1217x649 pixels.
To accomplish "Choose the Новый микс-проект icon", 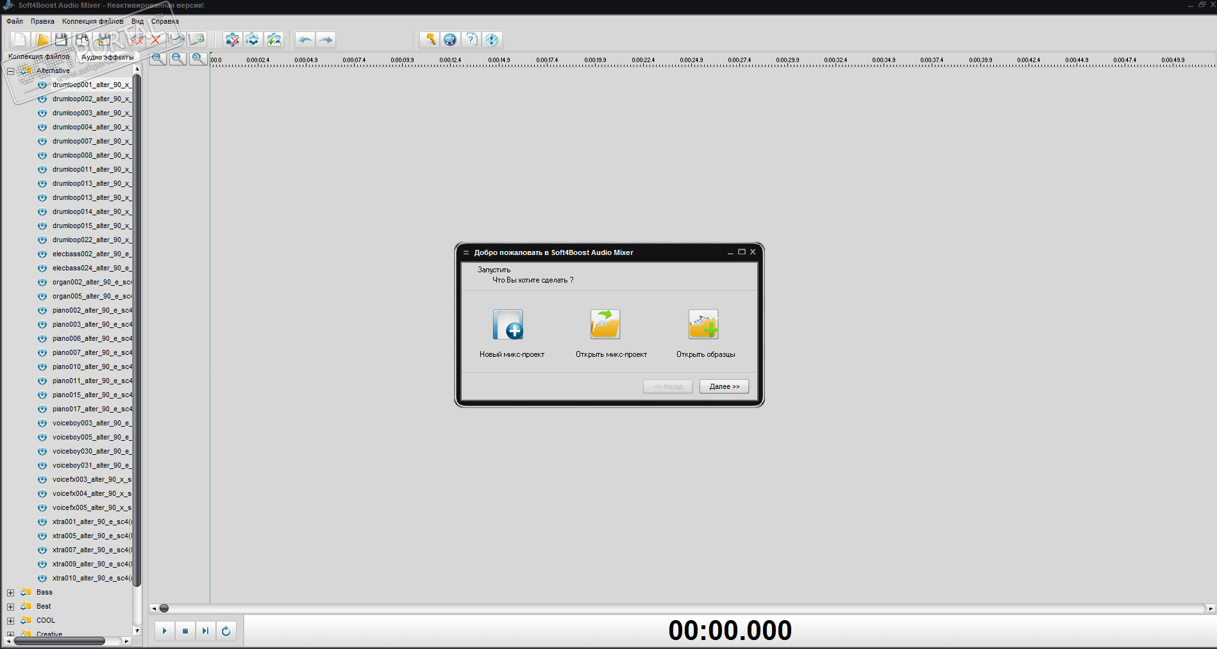I will pyautogui.click(x=508, y=324).
